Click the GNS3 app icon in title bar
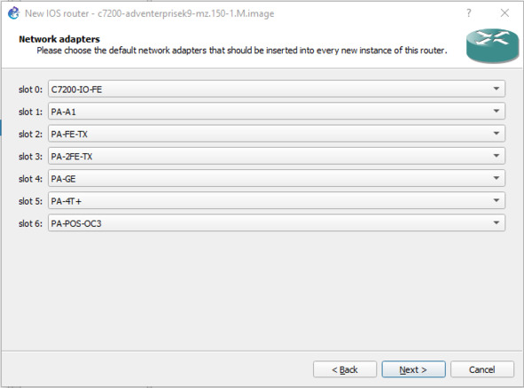The width and height of the screenshot is (524, 388). [13, 13]
